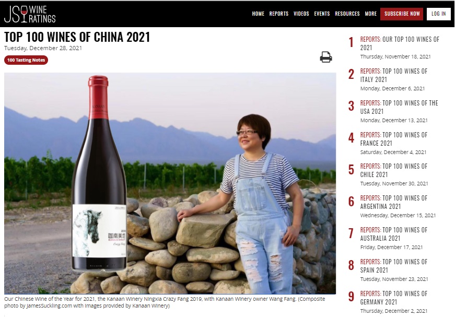Open Top 100 Wines of Australia 2021

[393, 234]
